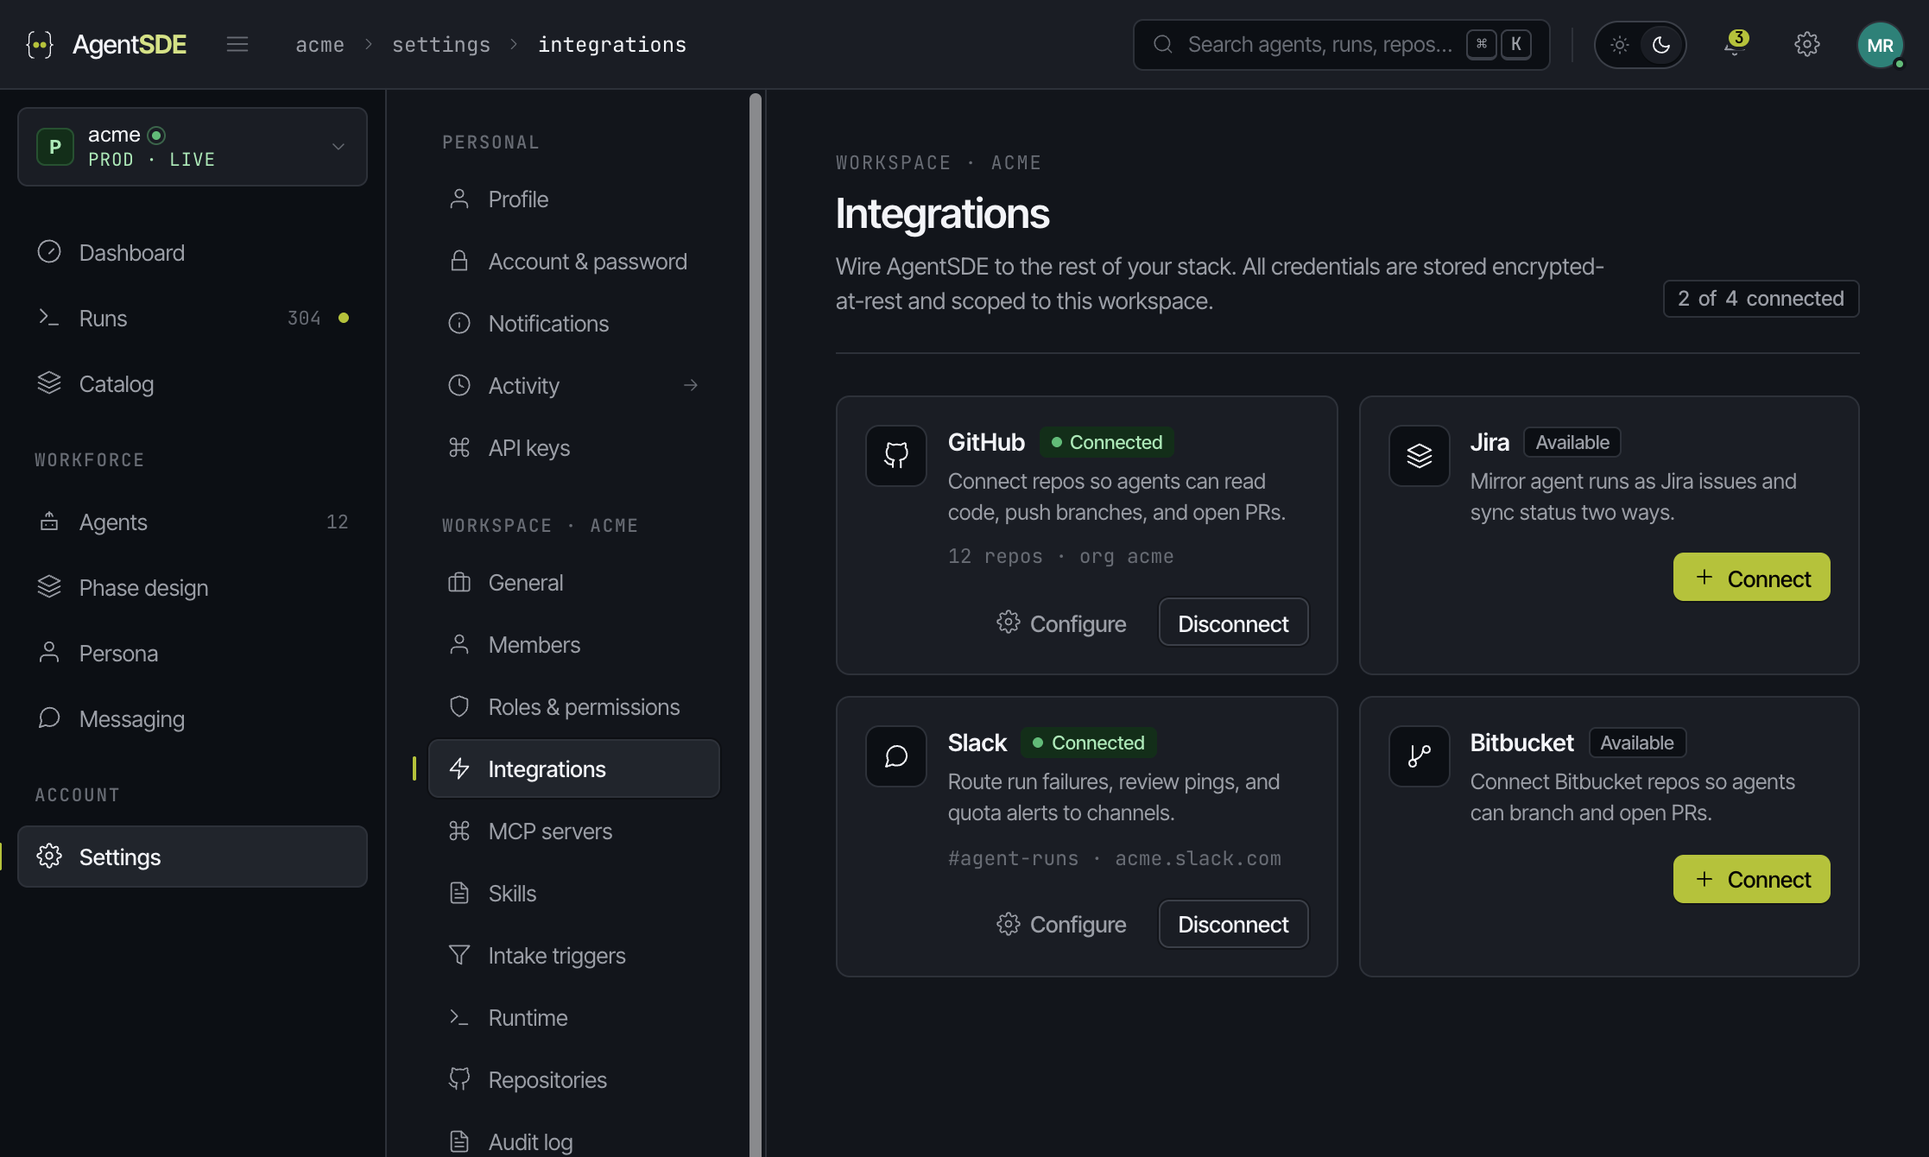This screenshot has width=1929, height=1157.
Task: Click the Roles & permissions shield icon
Action: 459,706
